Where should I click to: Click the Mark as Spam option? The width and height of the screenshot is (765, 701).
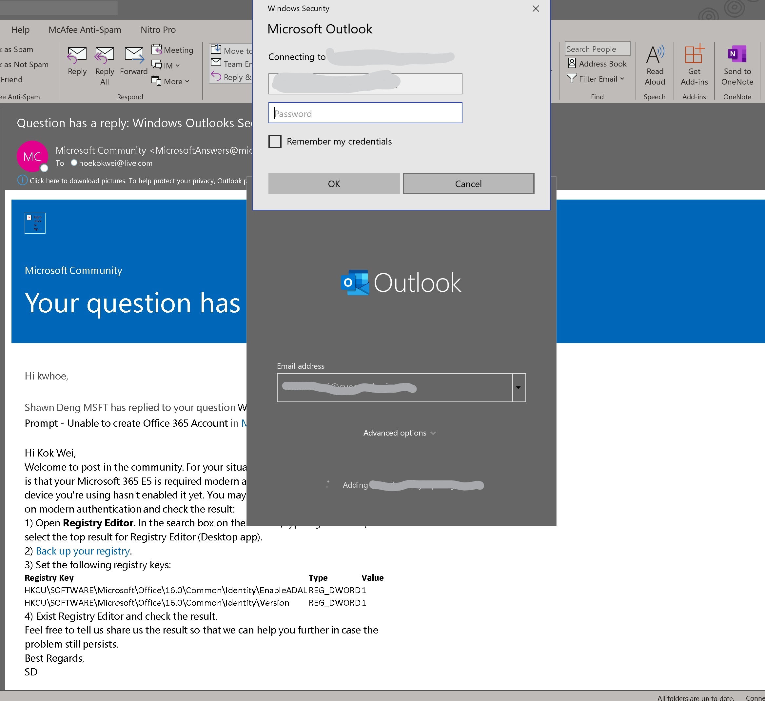(x=17, y=49)
